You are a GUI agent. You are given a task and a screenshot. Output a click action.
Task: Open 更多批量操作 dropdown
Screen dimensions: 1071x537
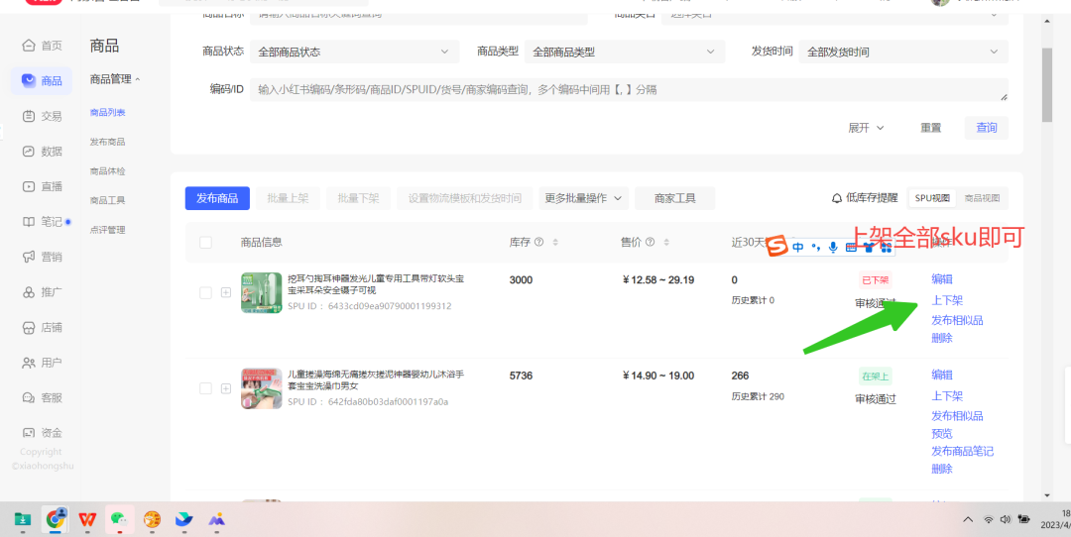coord(583,198)
